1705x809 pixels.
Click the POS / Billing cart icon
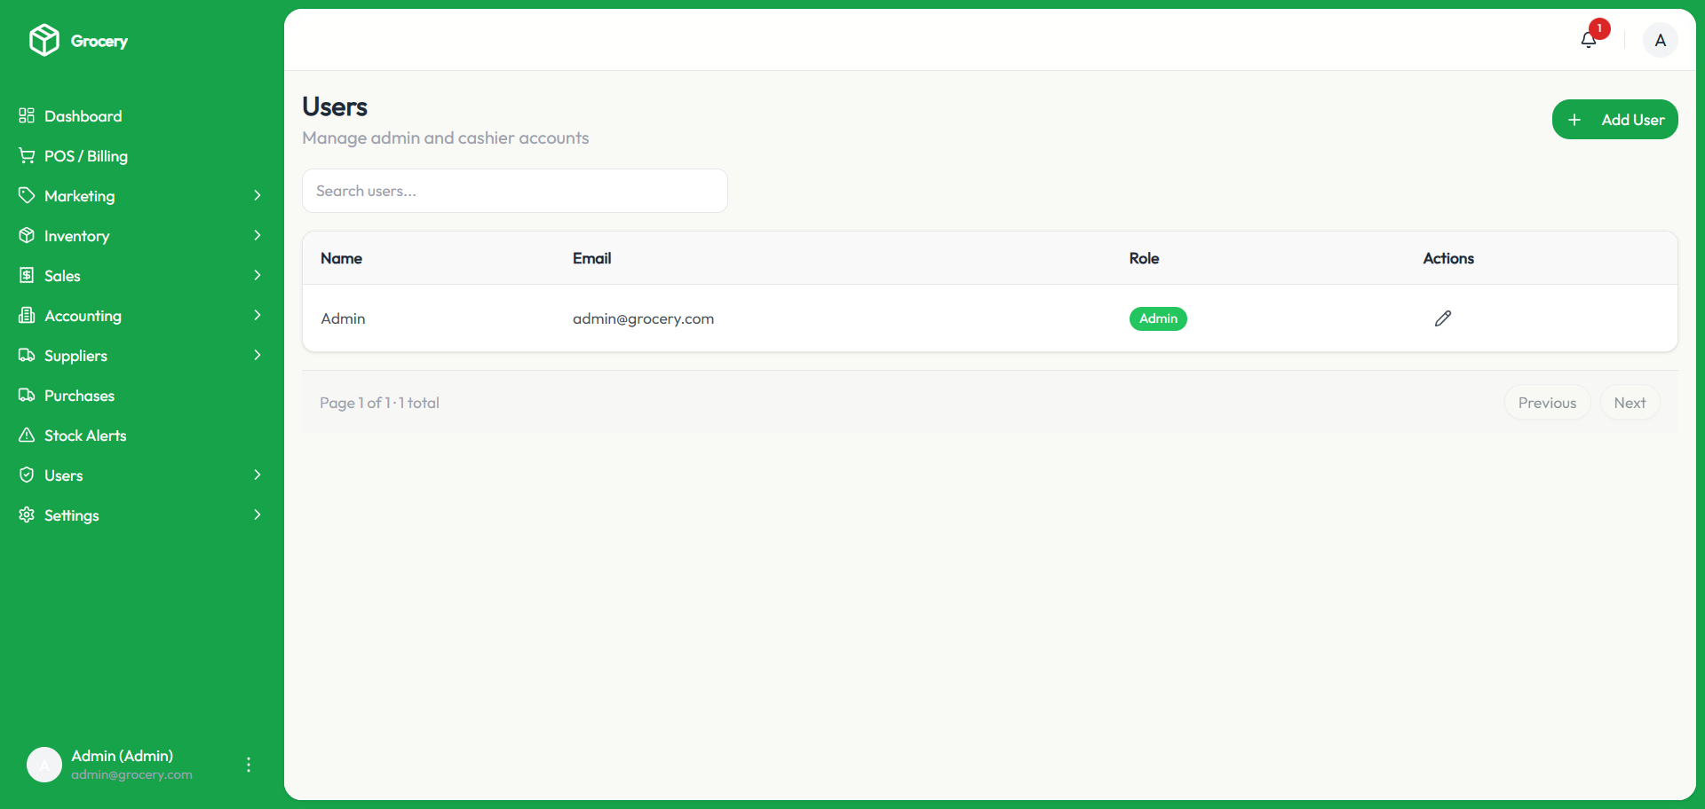pyautogui.click(x=27, y=156)
